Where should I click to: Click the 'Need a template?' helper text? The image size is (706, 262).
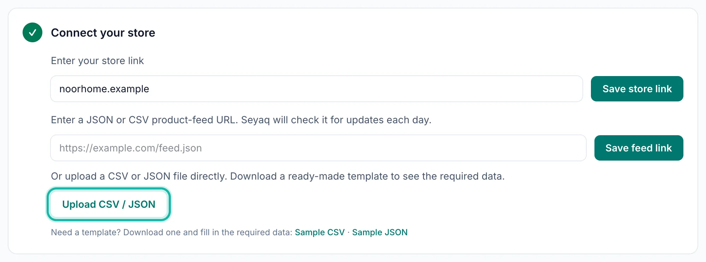[172, 232]
